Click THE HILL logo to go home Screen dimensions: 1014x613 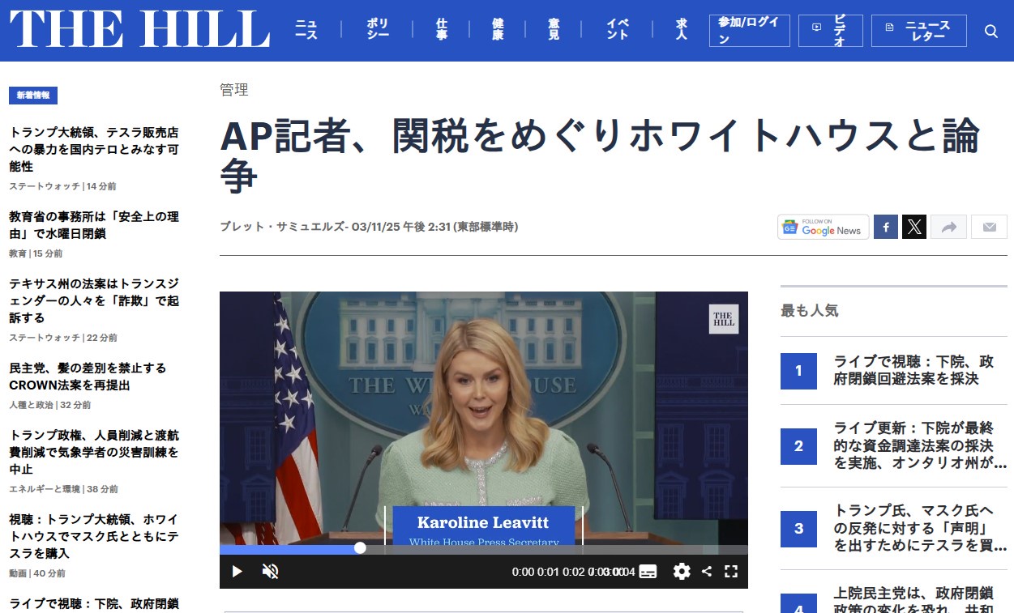coord(139,30)
